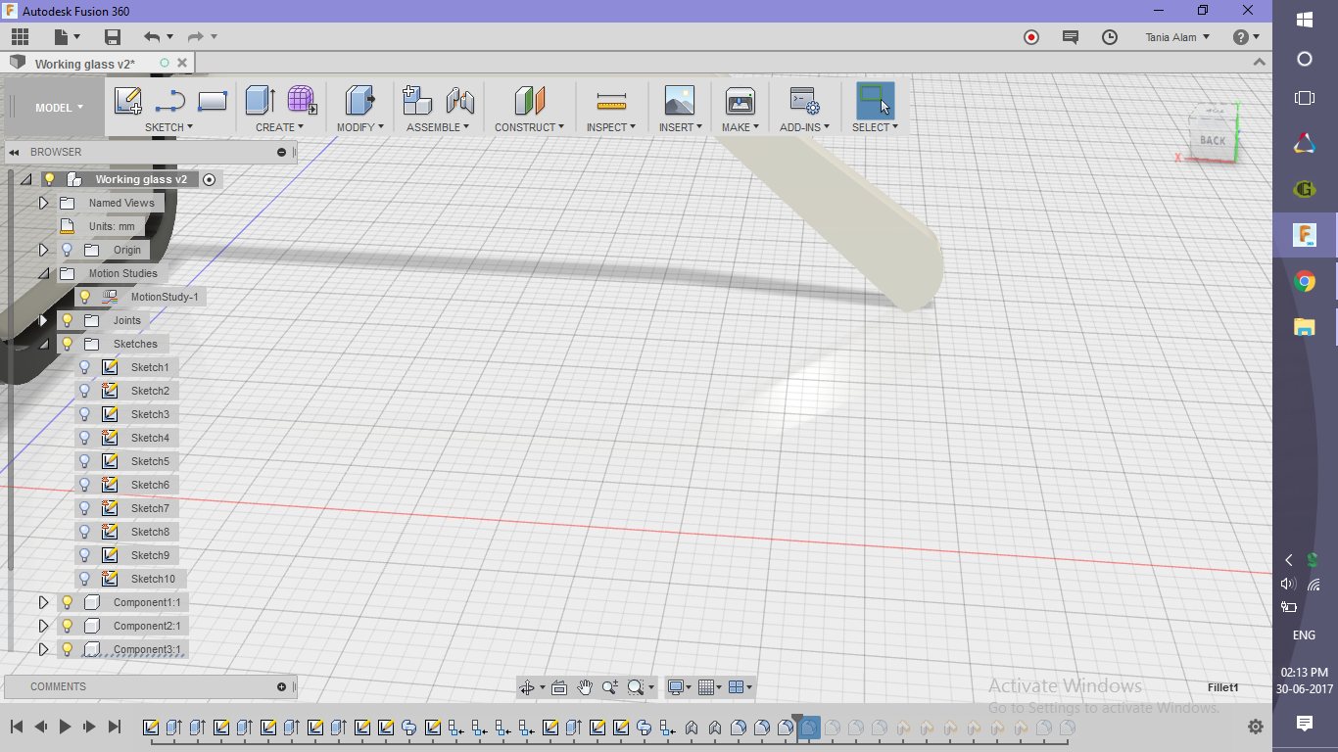Switch to the Working glass v2 tab
Screen dimensions: 1338x752
click(x=85, y=64)
